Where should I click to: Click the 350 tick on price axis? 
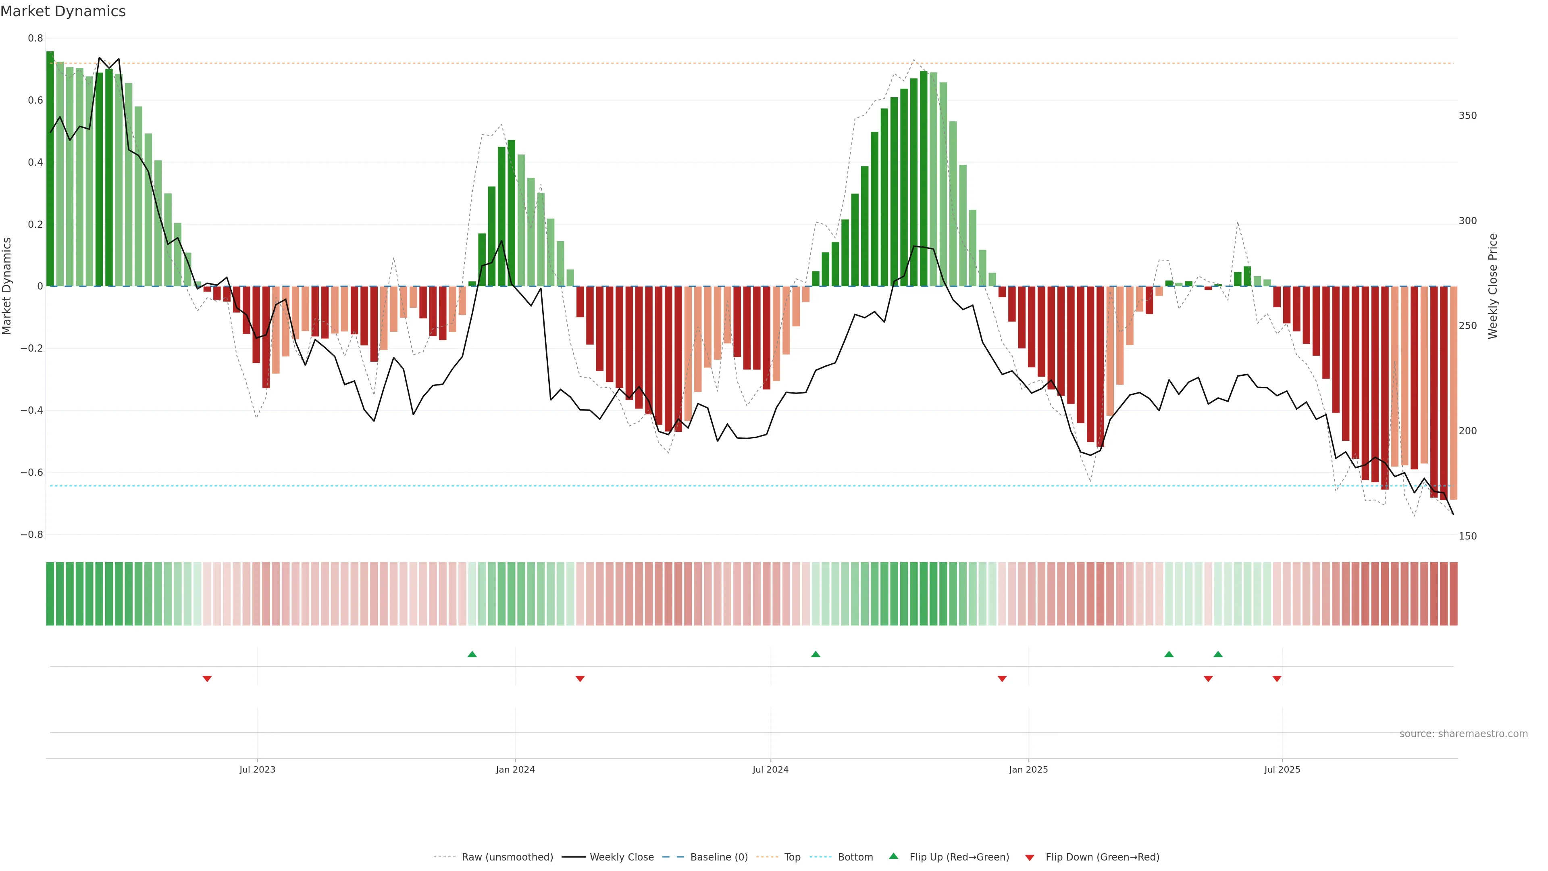pyautogui.click(x=1467, y=115)
